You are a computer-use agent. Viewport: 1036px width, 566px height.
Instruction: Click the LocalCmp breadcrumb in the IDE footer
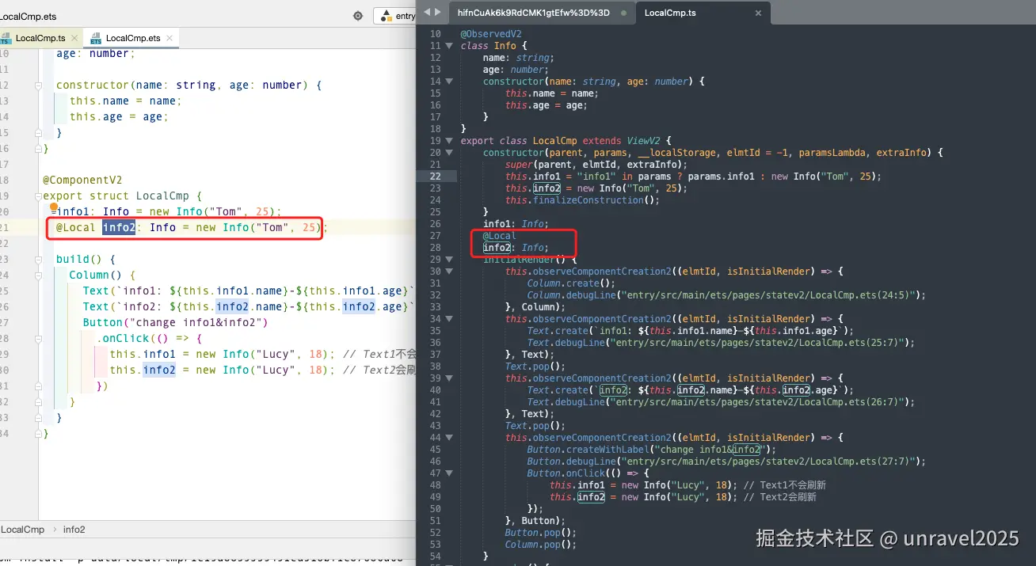pyautogui.click(x=22, y=530)
